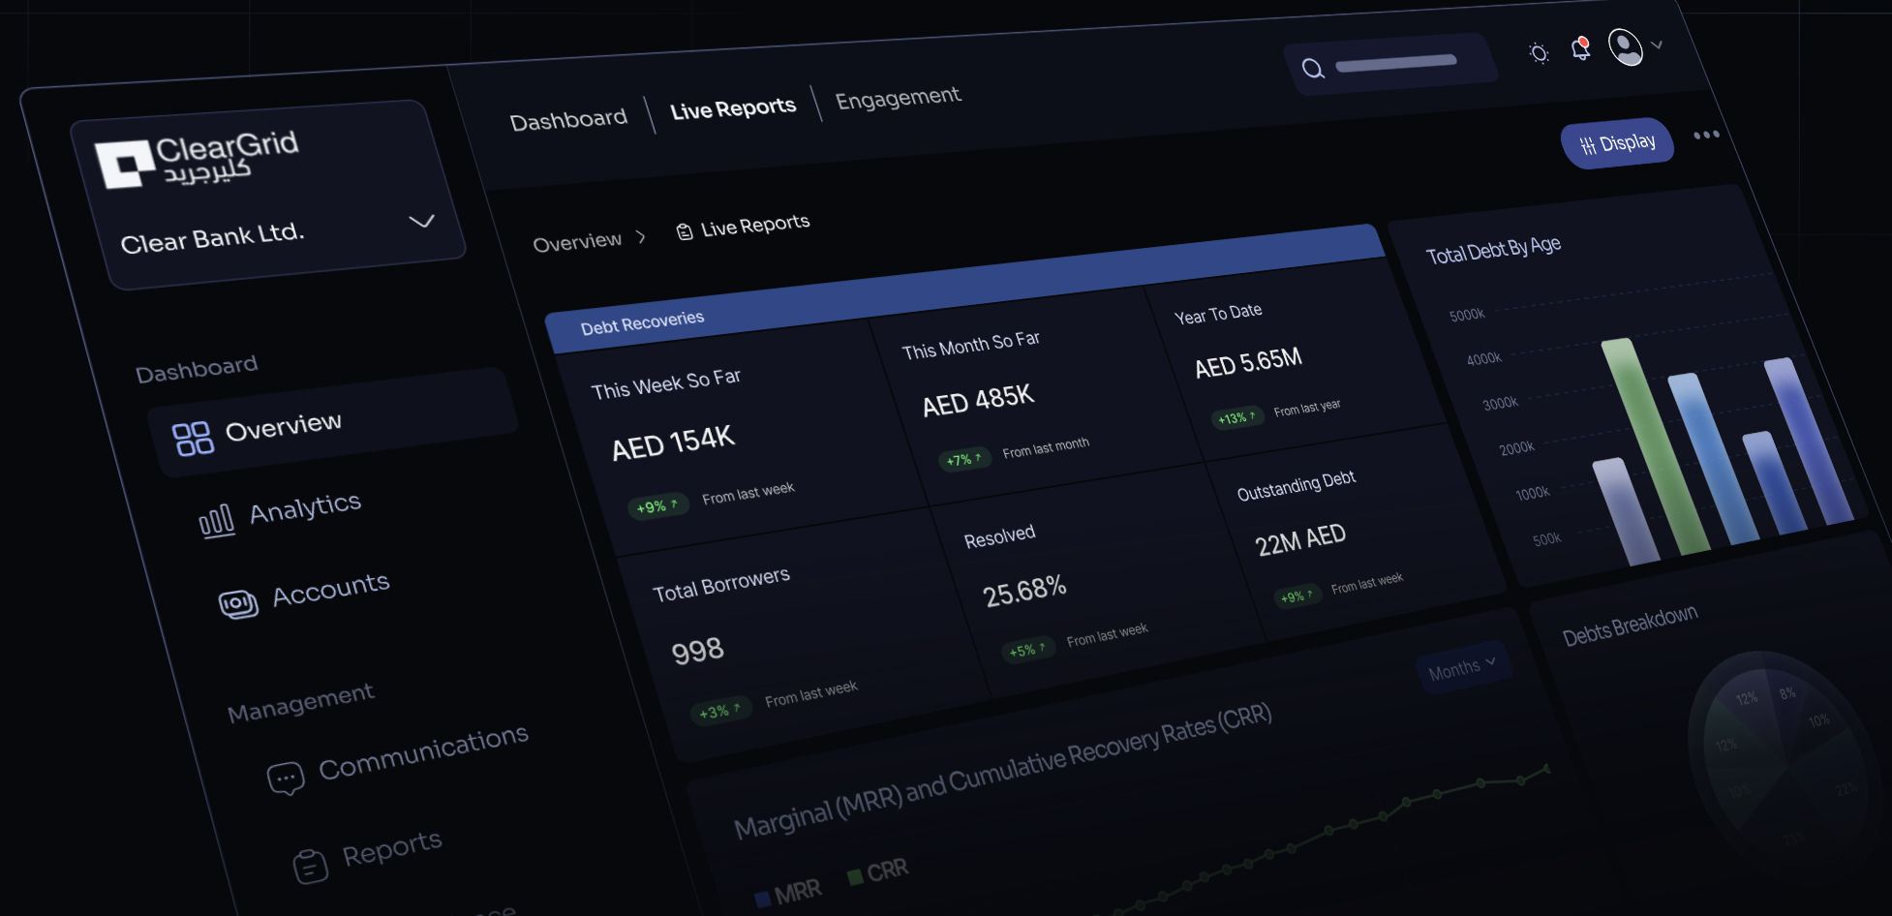Click the ClearGrid logo
The width and height of the screenshot is (1892, 916).
(198, 158)
